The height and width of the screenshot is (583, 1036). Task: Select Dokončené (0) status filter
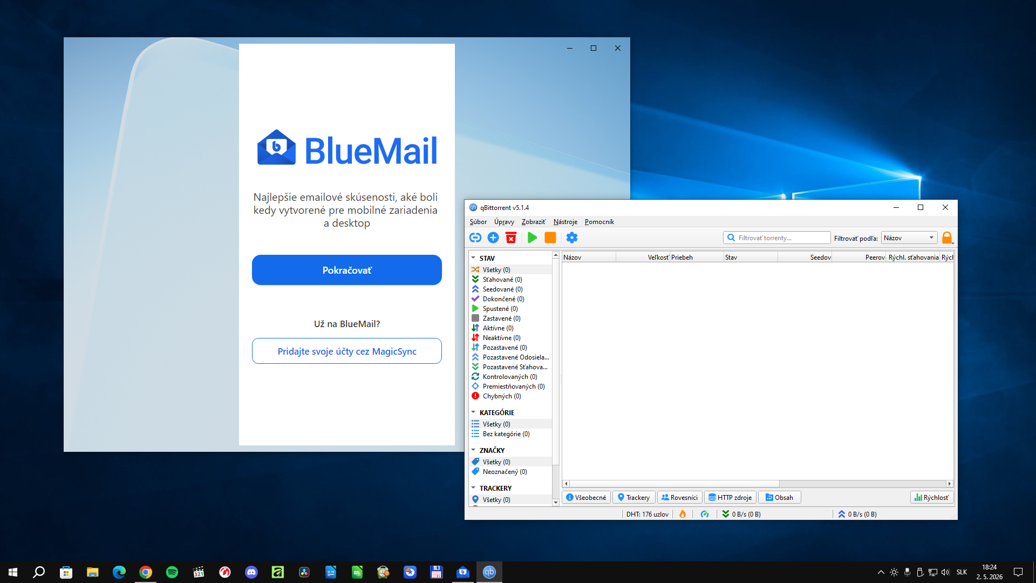510,299
